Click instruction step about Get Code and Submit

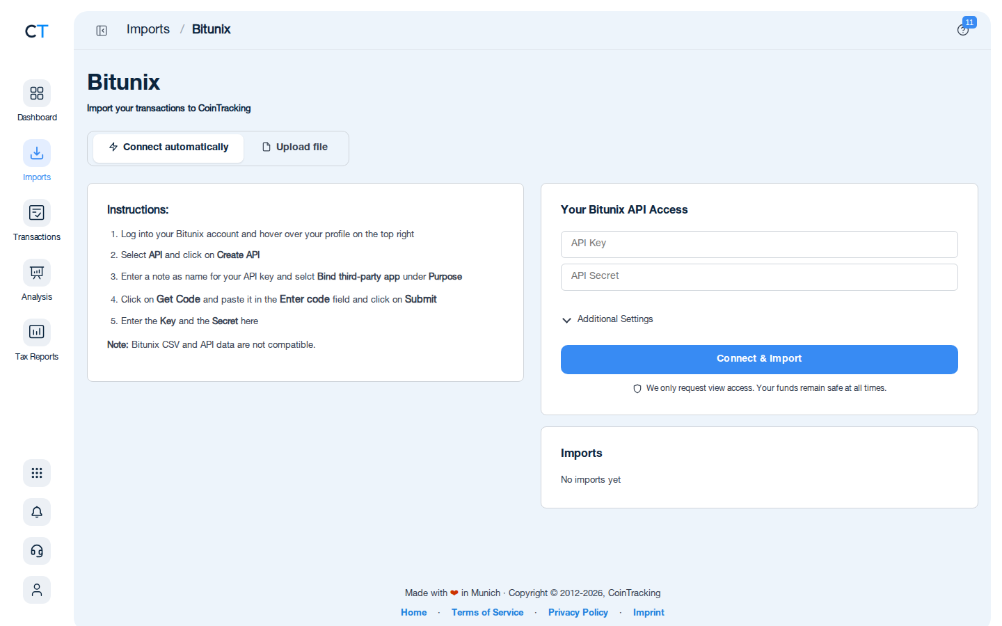click(278, 299)
